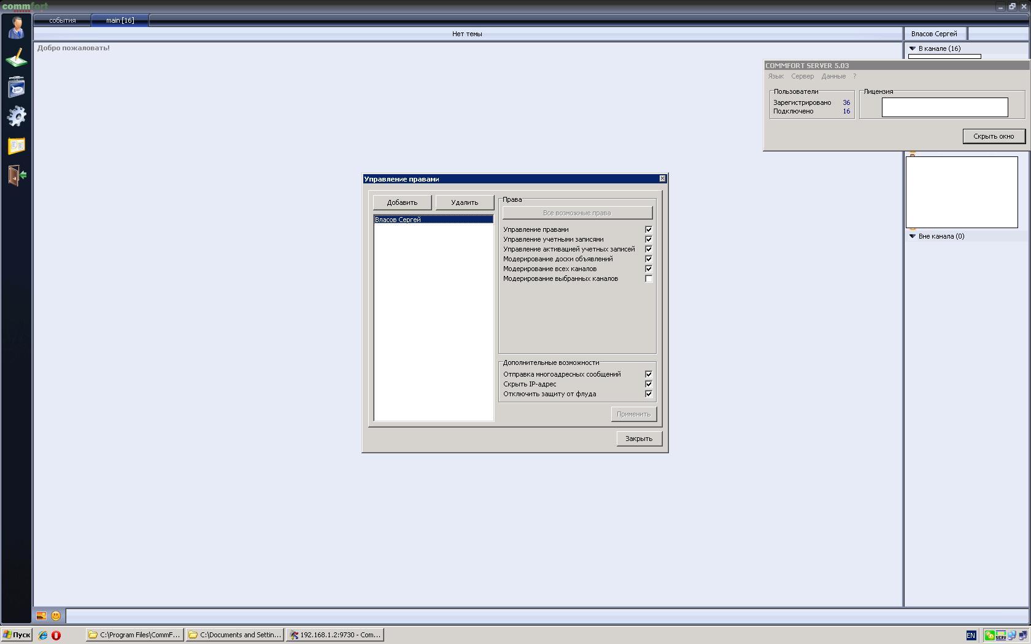Image resolution: width=1031 pixels, height=644 pixels.
Task: Collapse the 'Вне канала (0)' group
Action: 913,236
